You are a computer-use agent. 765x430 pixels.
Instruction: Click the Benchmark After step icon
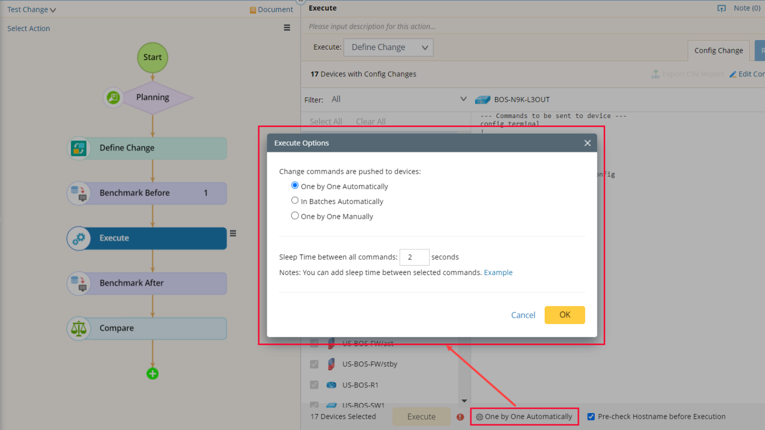click(x=79, y=284)
